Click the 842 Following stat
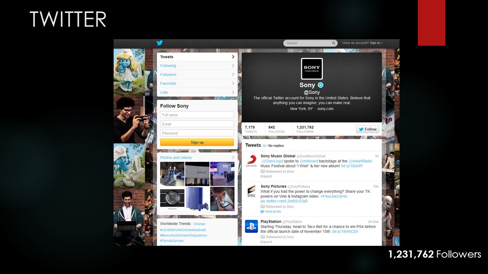This screenshot has height=274, width=488. (x=276, y=129)
